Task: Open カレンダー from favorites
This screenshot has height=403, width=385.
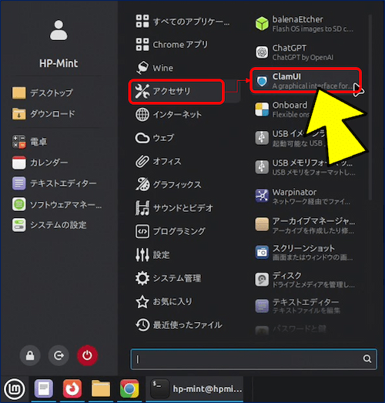Action: (40, 163)
